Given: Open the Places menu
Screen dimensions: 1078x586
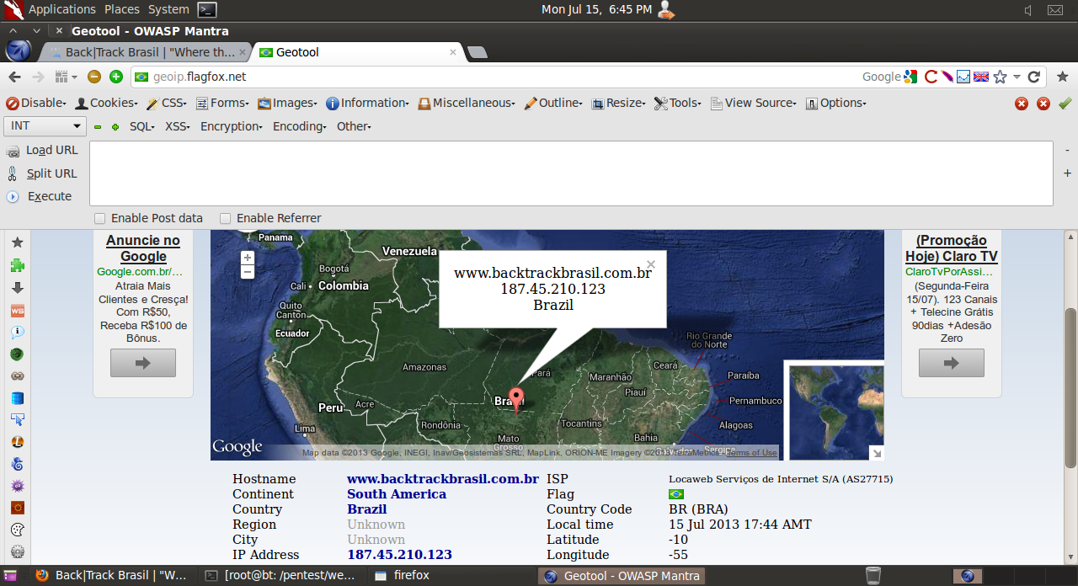Looking at the screenshot, I should (x=122, y=9).
